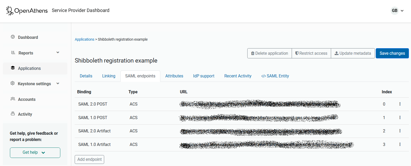411x166 pixels.
Task: Open kebab menu for SAML 1.0 POST row
Action: click(x=400, y=118)
